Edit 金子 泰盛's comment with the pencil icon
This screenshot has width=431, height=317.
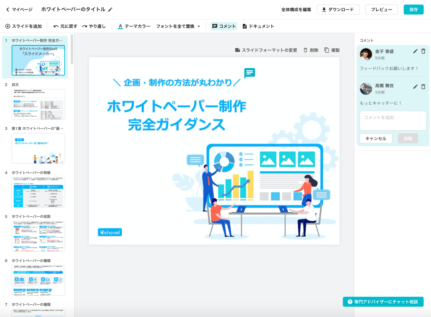[415, 51]
